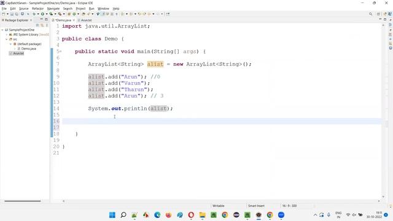
Task: Open the Refactor menu
Action: click(38, 9)
